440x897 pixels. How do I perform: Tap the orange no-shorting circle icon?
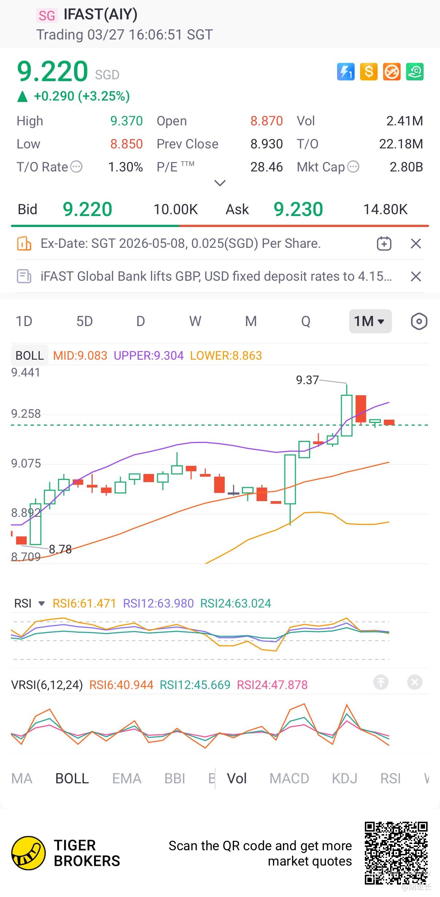(391, 72)
